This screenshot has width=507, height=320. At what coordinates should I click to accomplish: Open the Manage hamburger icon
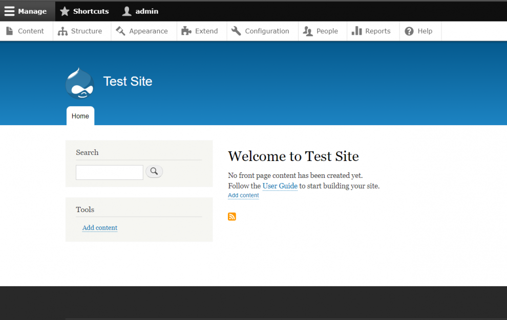pyautogui.click(x=10, y=11)
